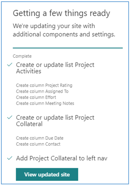Click the word Activities under first list step

(x=29, y=71)
